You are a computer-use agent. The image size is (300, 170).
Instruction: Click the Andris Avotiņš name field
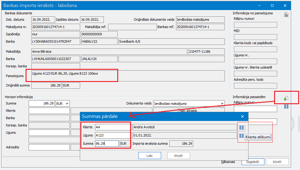click(185, 127)
